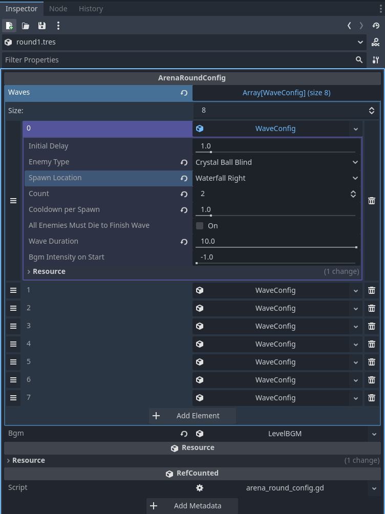The image size is (385, 514).
Task: Click the load resource folder icon
Action: (x=26, y=26)
